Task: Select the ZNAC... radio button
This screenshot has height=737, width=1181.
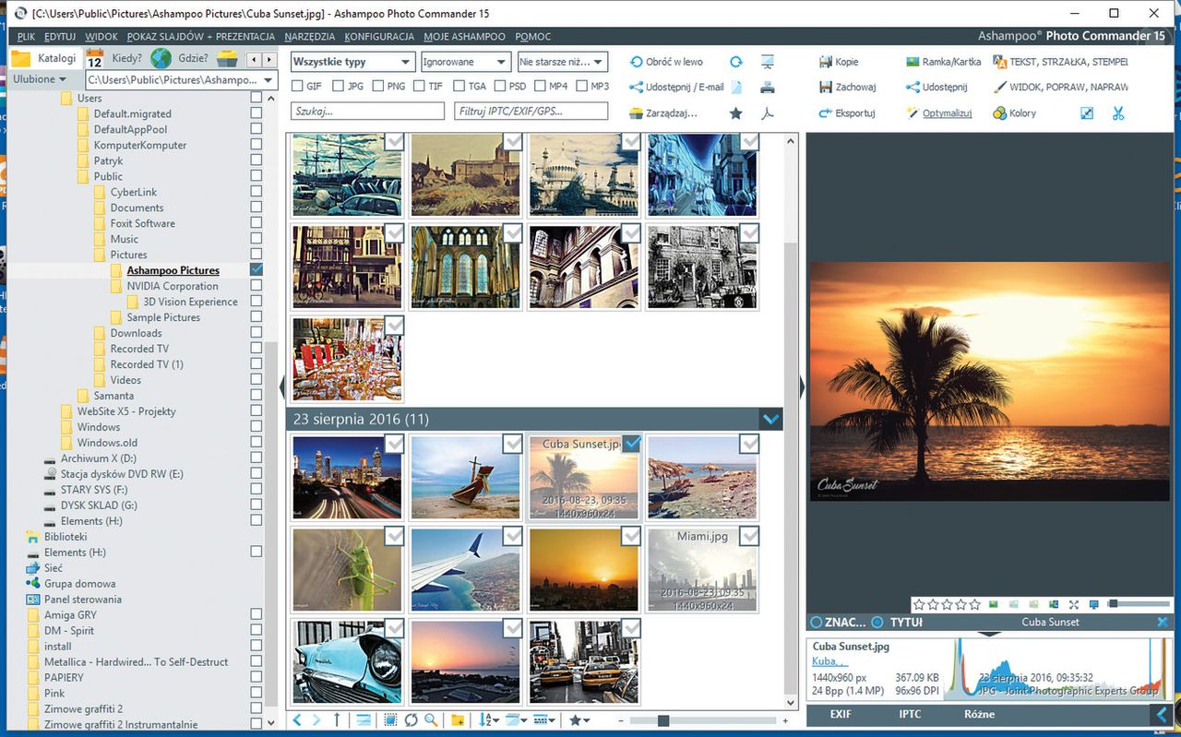Action: click(816, 622)
